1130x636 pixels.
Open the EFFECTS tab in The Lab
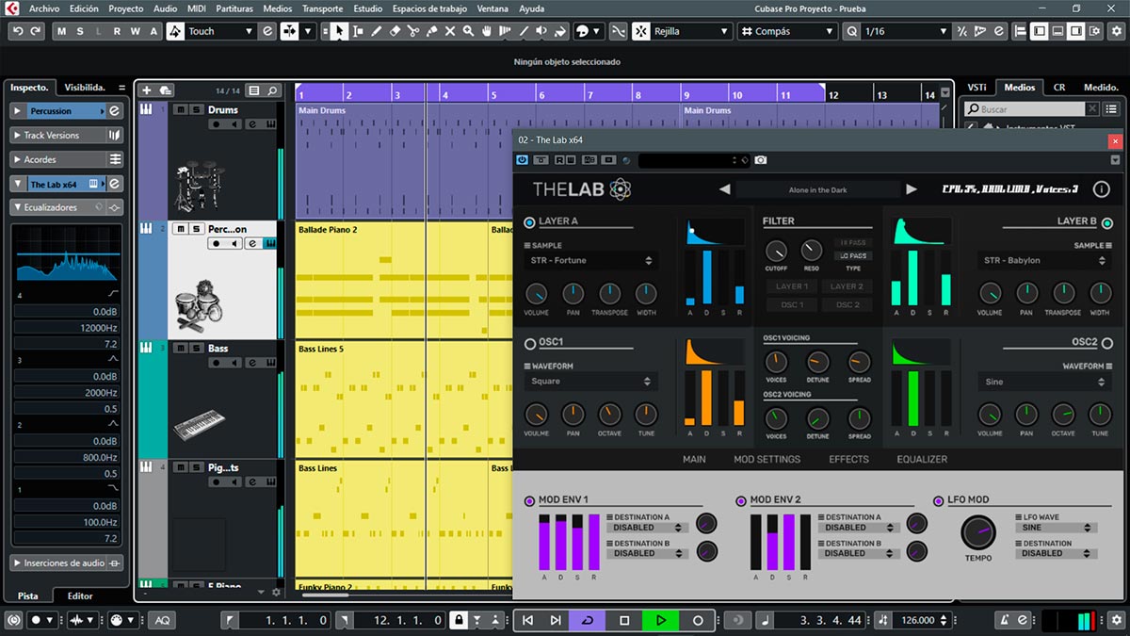pos(848,459)
